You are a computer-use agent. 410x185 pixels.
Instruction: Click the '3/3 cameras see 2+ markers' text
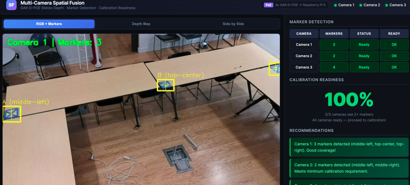tap(349, 115)
